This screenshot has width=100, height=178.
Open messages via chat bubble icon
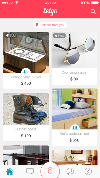click(30, 171)
